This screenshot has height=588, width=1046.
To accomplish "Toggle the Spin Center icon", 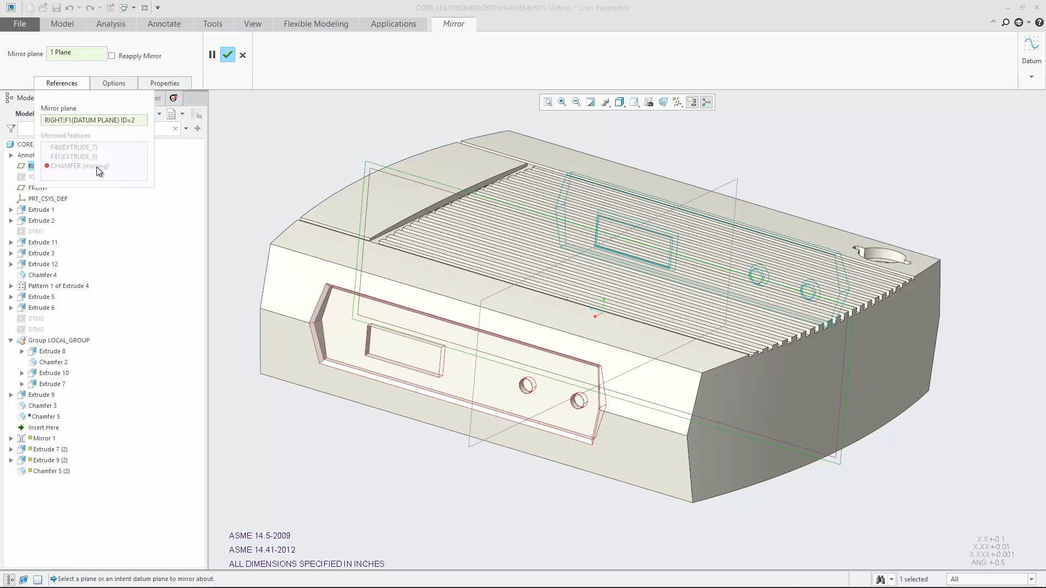I will click(x=707, y=102).
